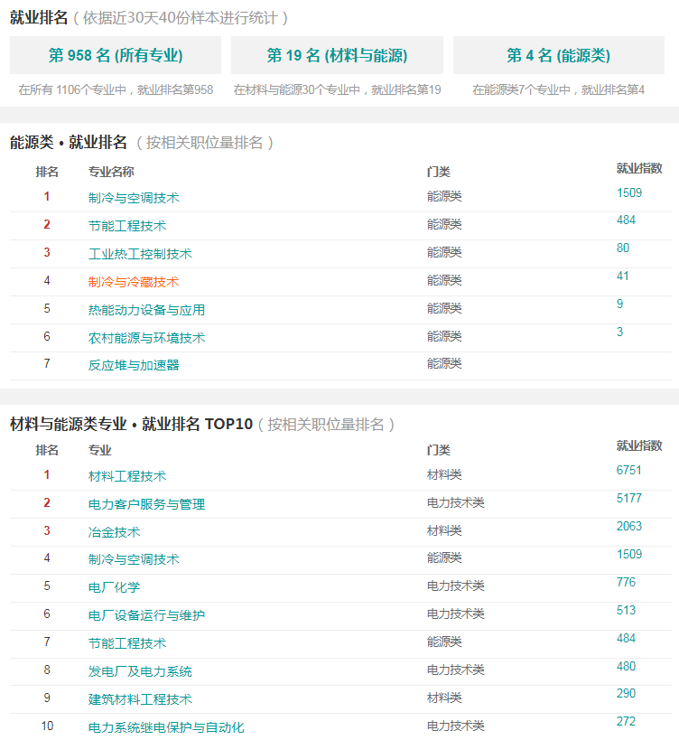Open the 电力客户服务与管理 major link
Viewport: 679px width, 740px height.
[x=146, y=504]
